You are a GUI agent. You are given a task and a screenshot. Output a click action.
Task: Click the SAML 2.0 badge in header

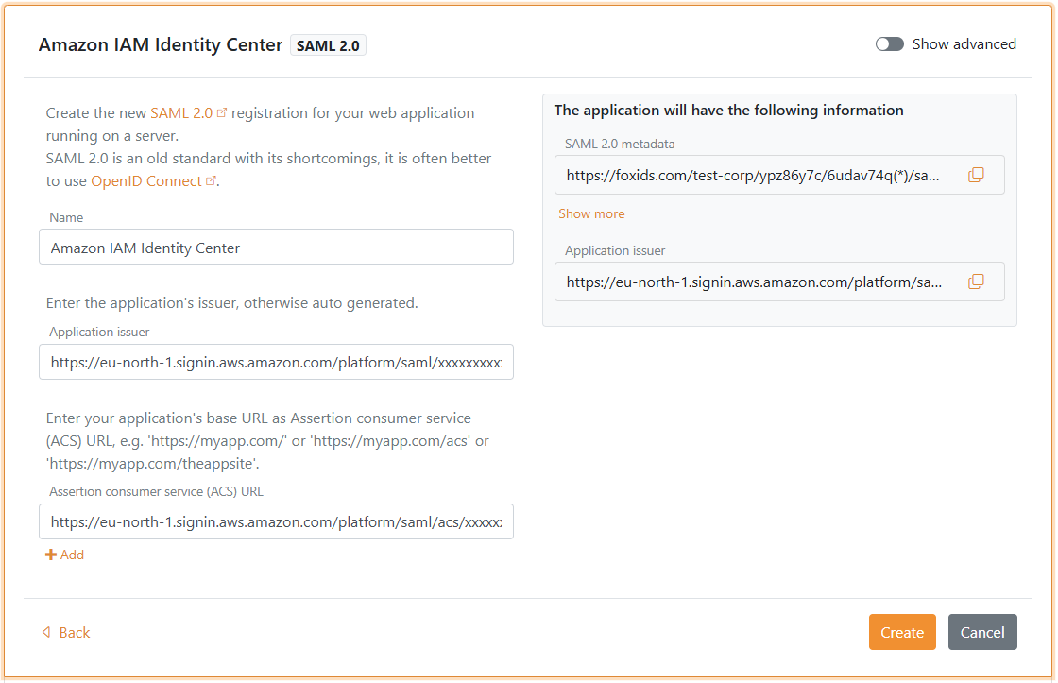328,45
